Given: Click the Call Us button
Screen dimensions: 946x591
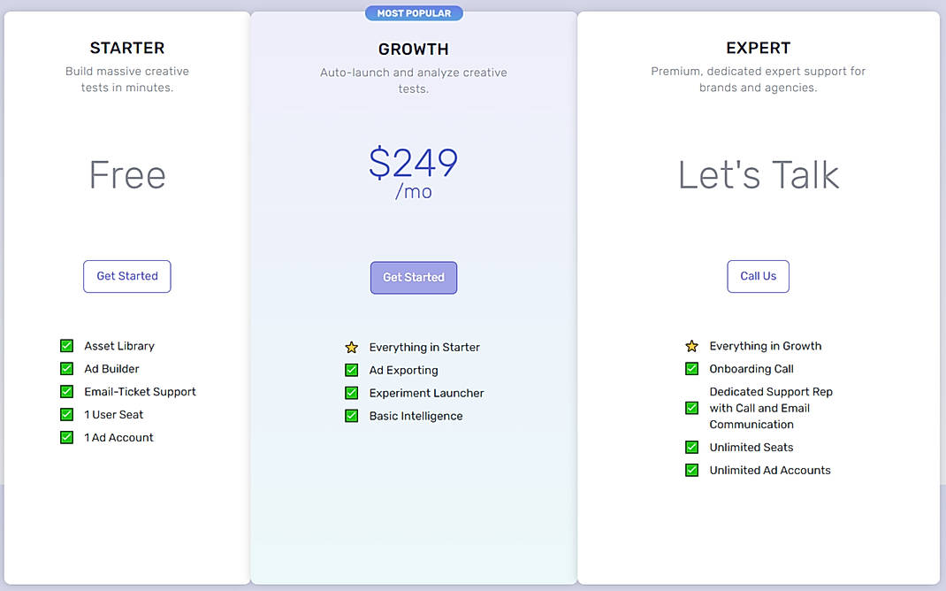Looking at the screenshot, I should point(758,276).
